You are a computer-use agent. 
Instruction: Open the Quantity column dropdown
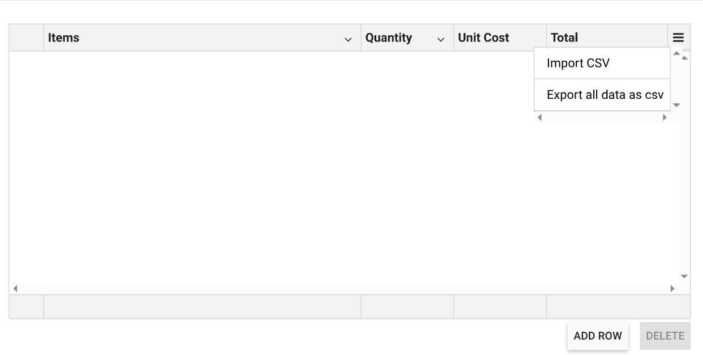pos(439,40)
